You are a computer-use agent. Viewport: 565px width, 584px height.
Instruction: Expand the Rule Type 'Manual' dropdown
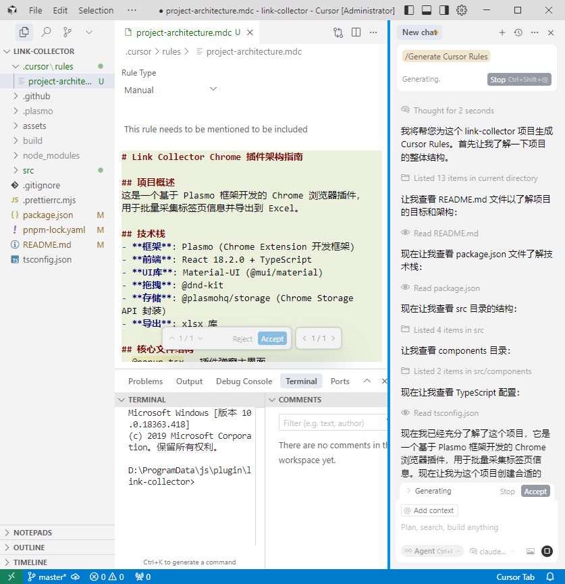click(x=169, y=89)
